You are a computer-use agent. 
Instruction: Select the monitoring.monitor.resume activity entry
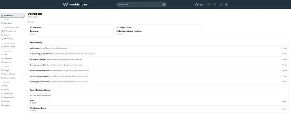tap(158, 70)
